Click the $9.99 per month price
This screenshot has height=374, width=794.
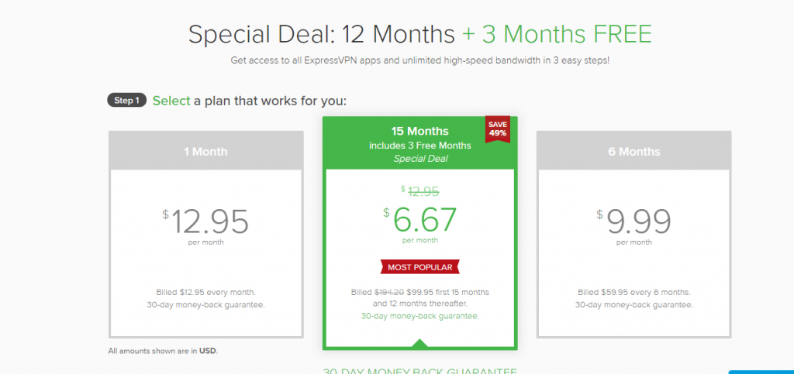point(637,221)
